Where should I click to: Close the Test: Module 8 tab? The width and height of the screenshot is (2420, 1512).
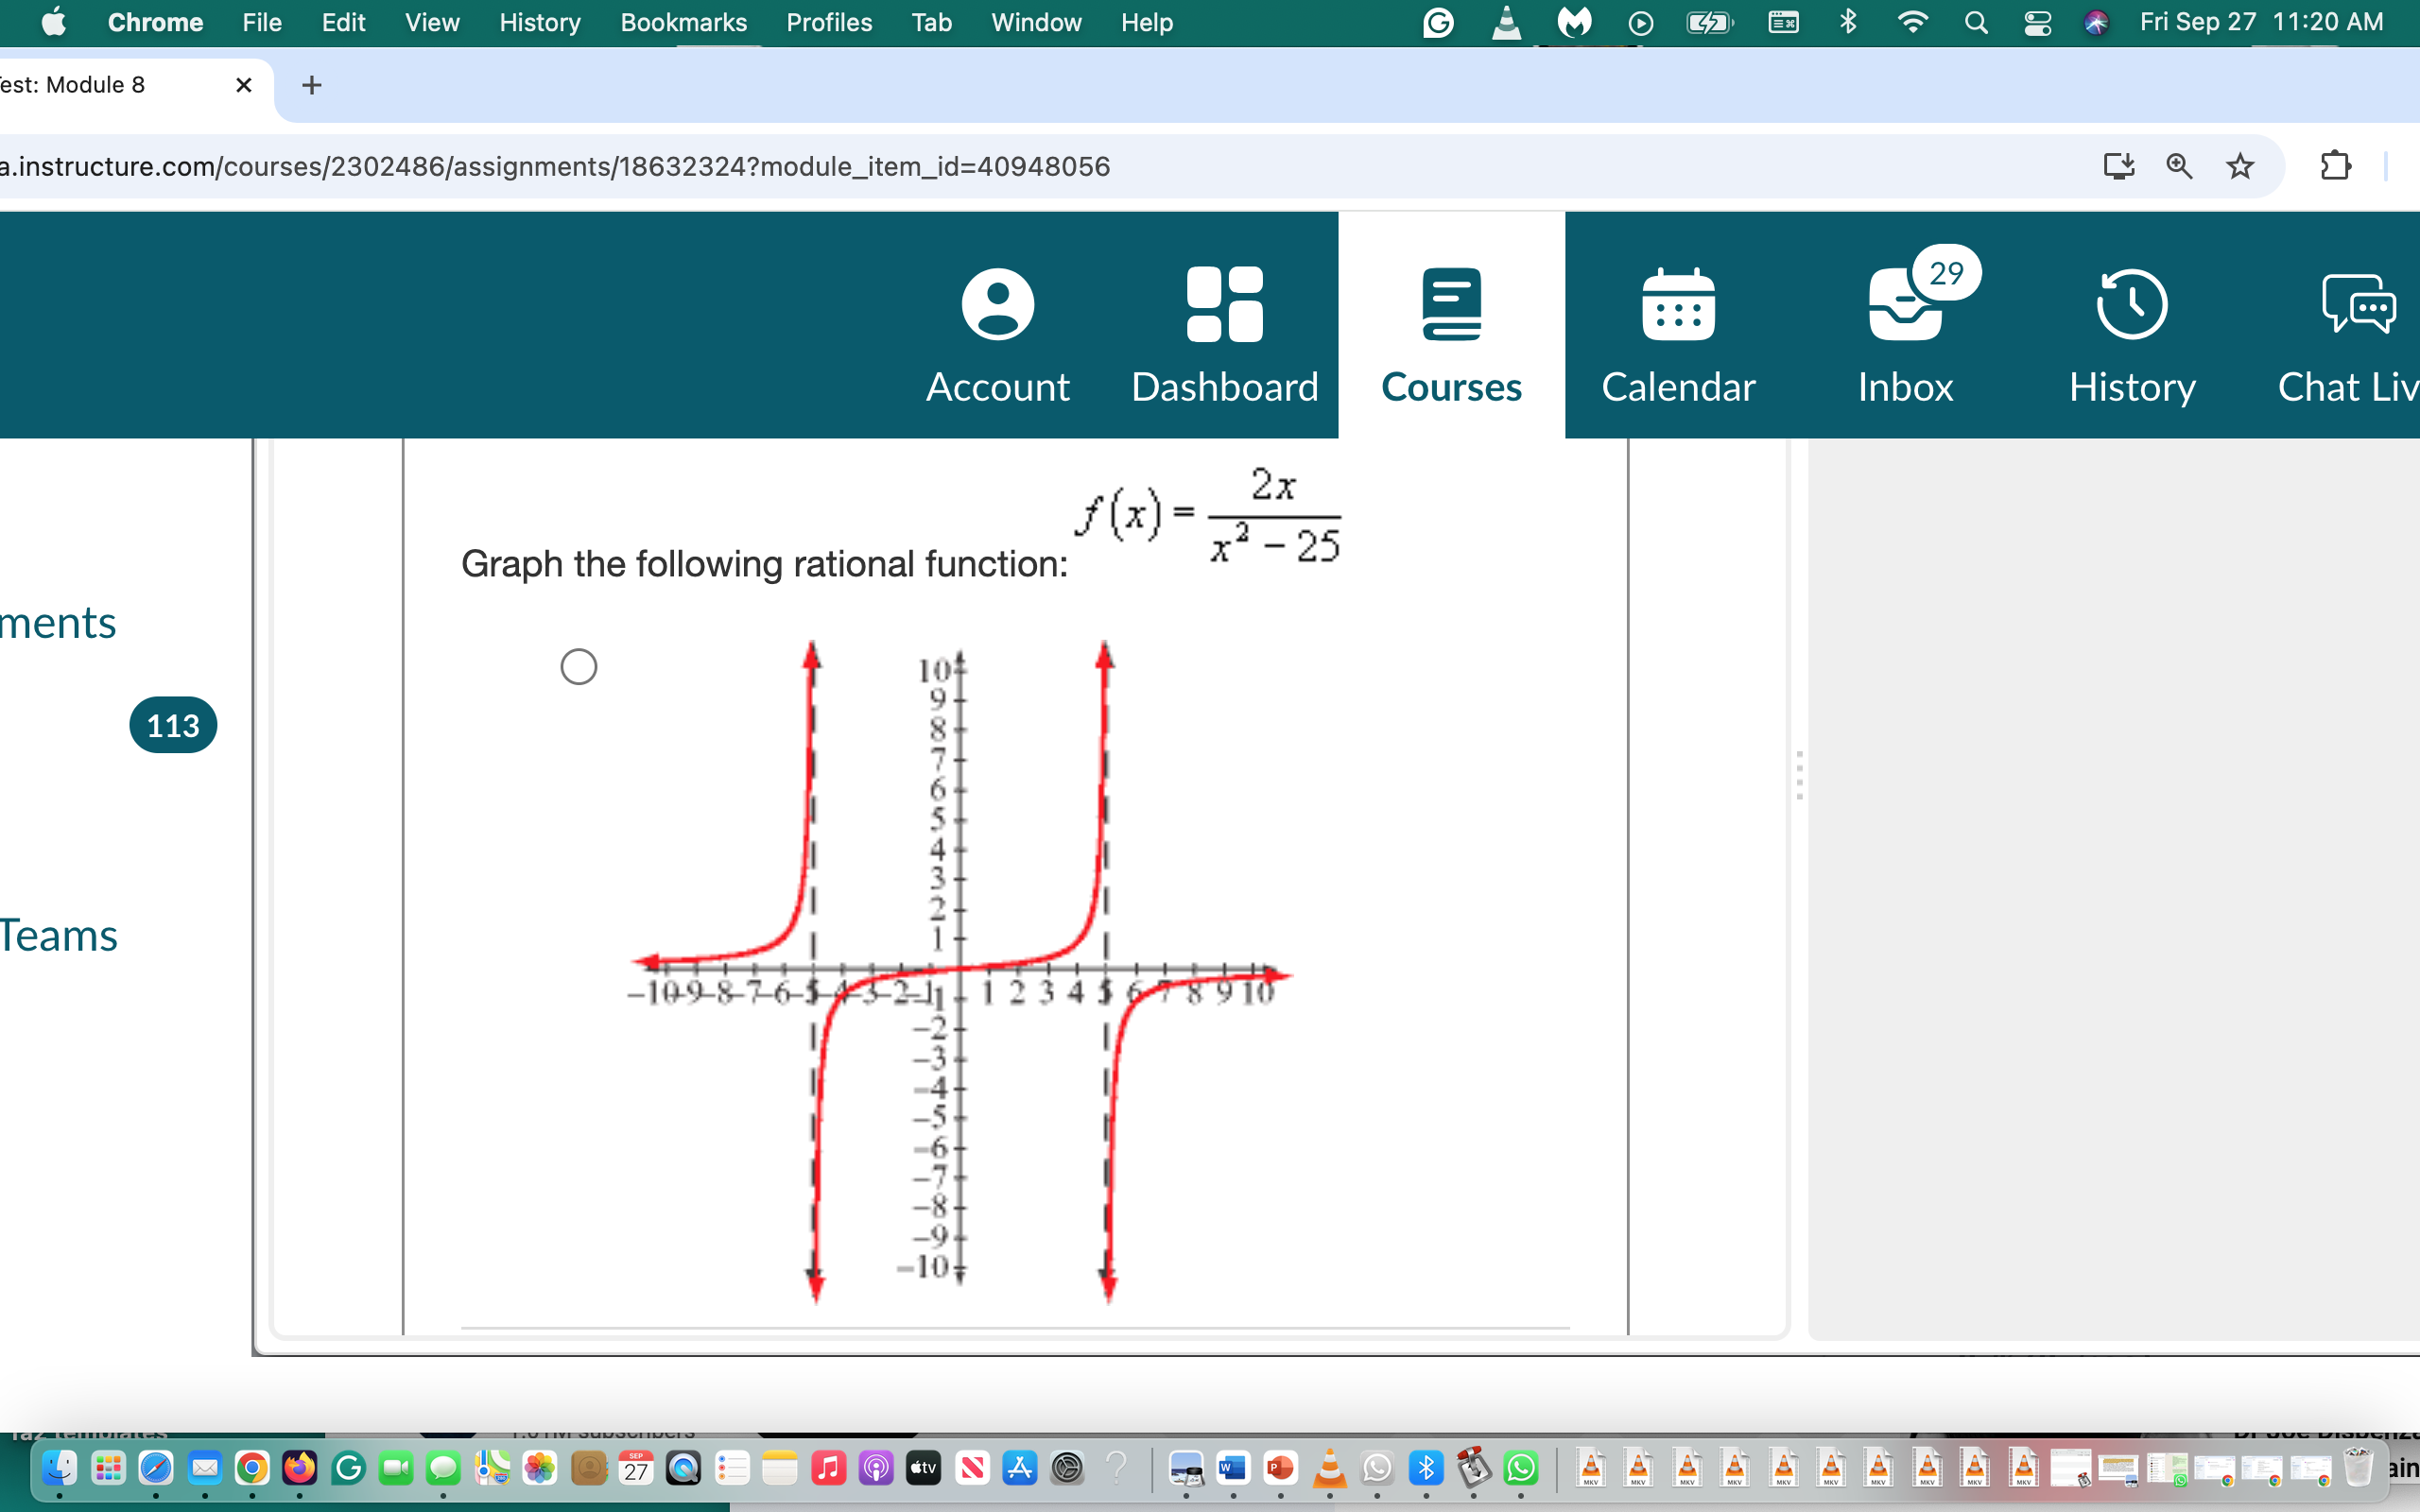point(243,85)
